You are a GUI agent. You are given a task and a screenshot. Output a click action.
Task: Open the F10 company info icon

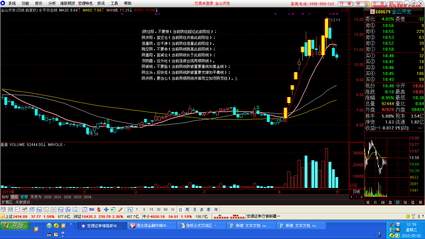point(39,209)
